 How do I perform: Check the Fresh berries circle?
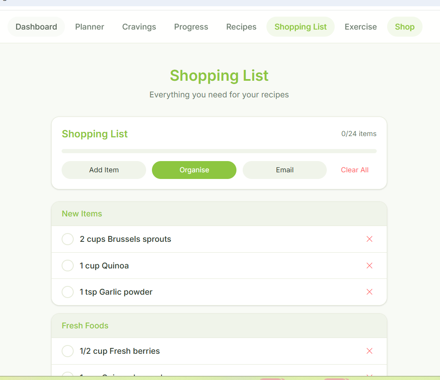pyautogui.click(x=67, y=351)
